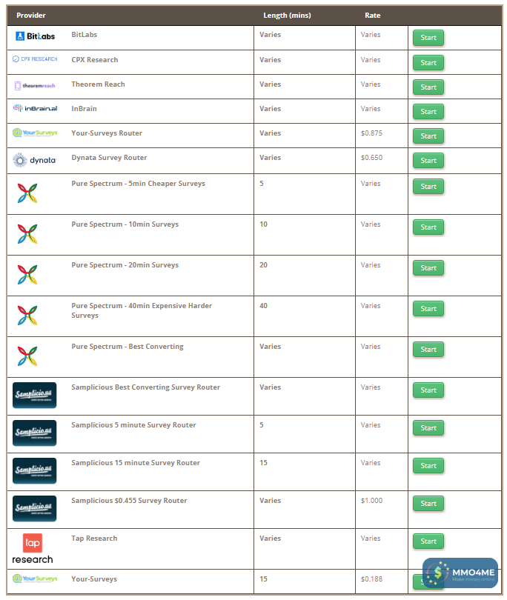Start Theorem Reach surveys
The image size is (507, 600).
coord(428,87)
